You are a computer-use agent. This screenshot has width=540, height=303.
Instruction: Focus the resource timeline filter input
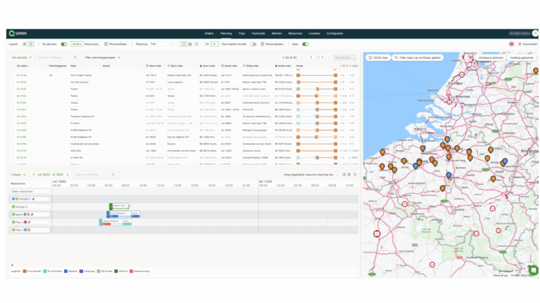click(96, 175)
